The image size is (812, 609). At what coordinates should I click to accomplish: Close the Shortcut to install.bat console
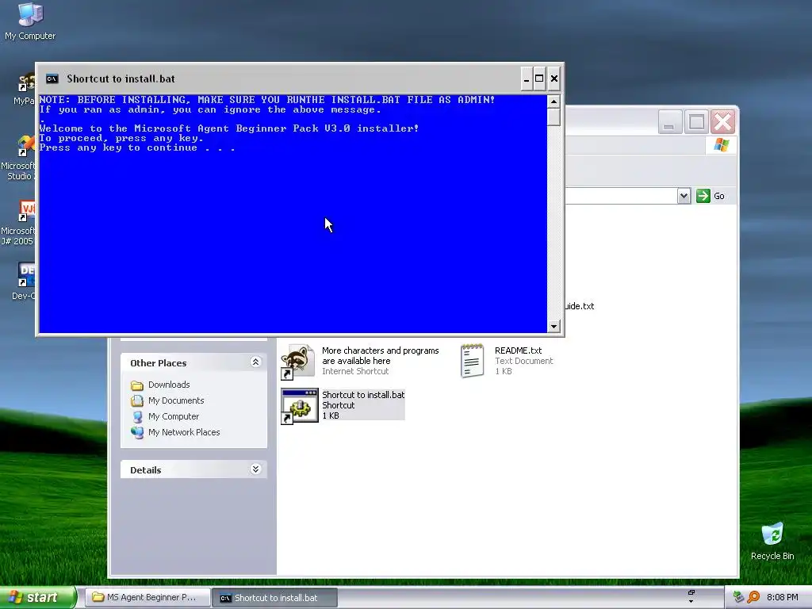553,79
